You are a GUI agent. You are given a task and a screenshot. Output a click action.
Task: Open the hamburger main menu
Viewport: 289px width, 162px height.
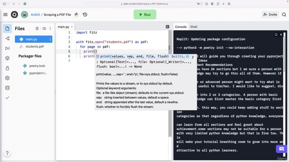coord(5,14)
